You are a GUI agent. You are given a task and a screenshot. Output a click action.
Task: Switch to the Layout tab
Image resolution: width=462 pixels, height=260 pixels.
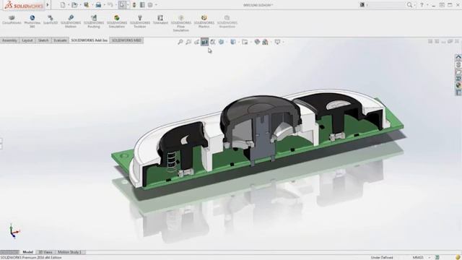[27, 40]
